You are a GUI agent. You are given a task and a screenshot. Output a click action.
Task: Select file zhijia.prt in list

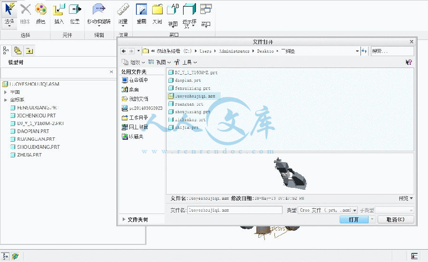184,127
